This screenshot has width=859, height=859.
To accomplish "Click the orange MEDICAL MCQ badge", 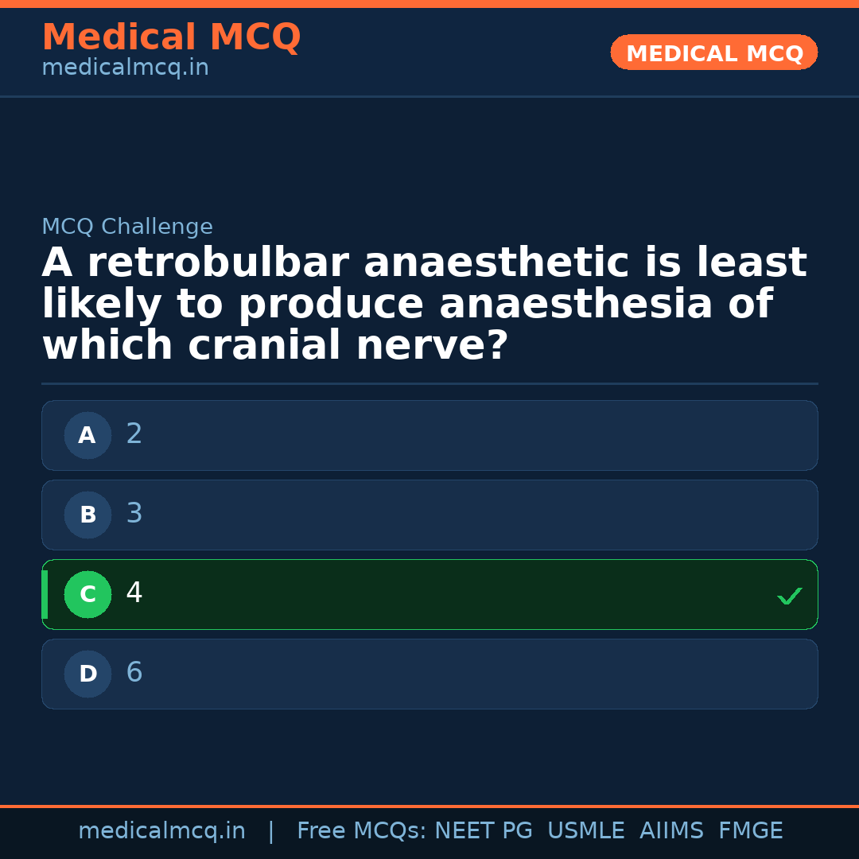I will 713,53.
